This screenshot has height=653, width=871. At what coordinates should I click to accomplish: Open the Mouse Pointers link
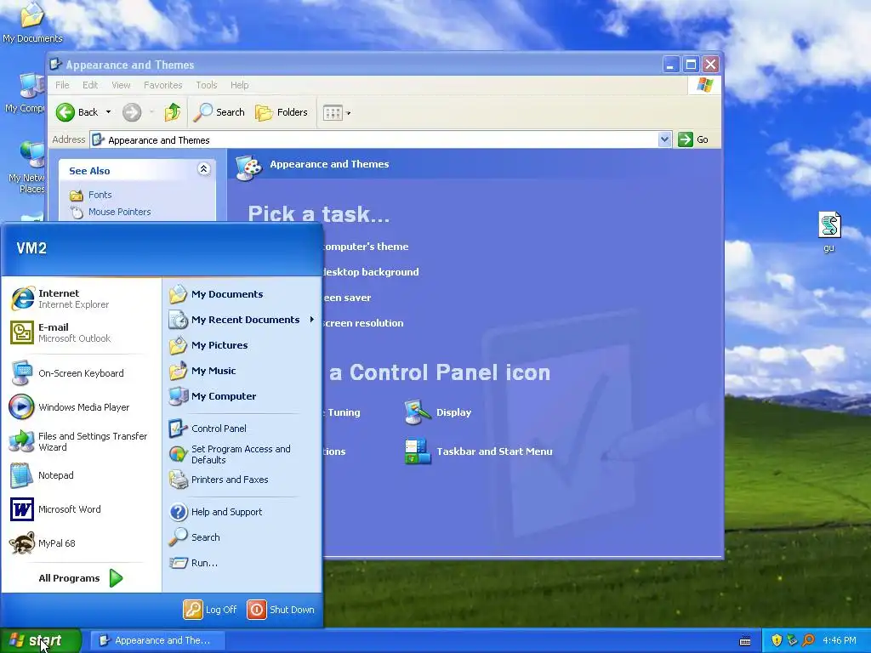[x=119, y=212]
